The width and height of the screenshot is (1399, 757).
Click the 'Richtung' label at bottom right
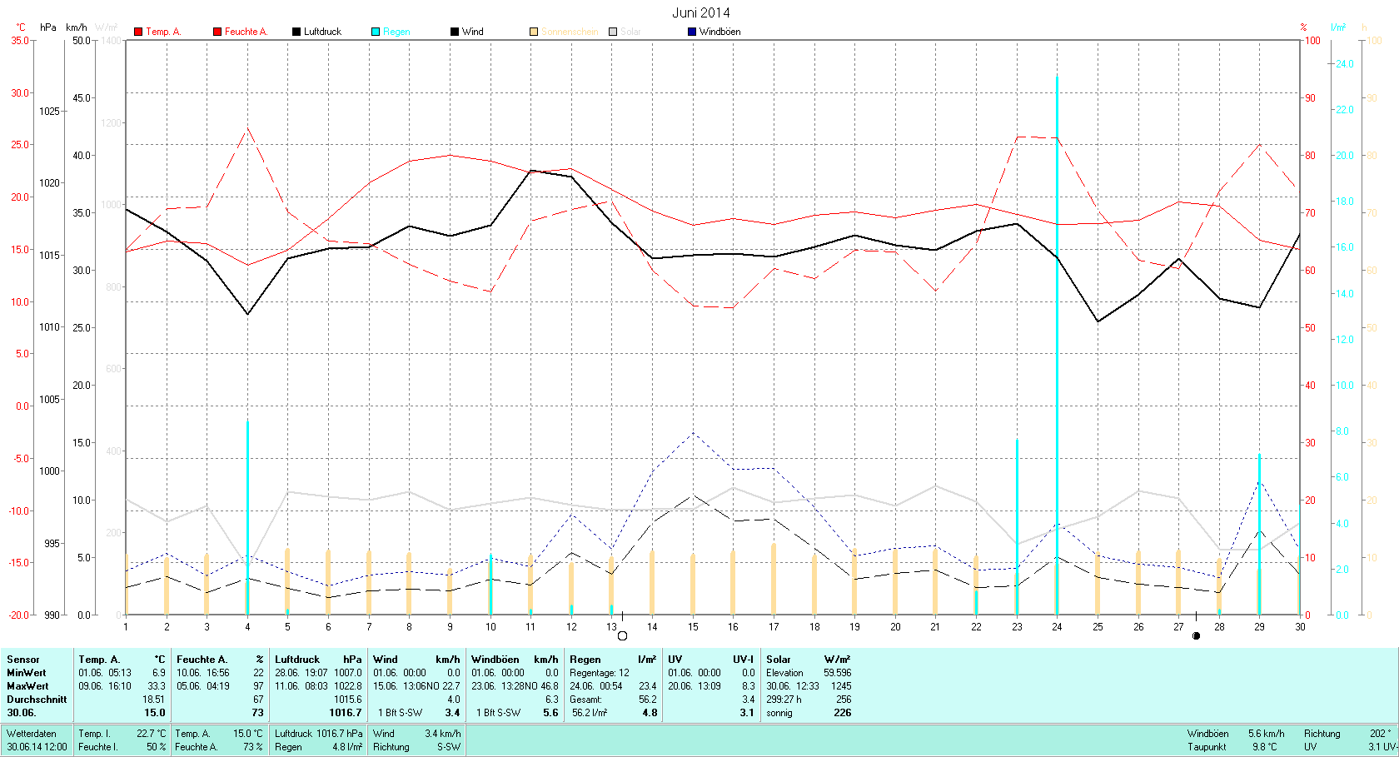pos(1322,734)
